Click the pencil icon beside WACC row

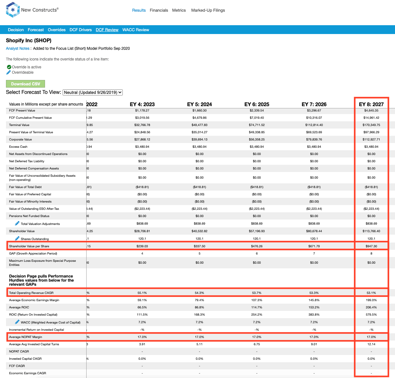pyautogui.click(x=17, y=322)
